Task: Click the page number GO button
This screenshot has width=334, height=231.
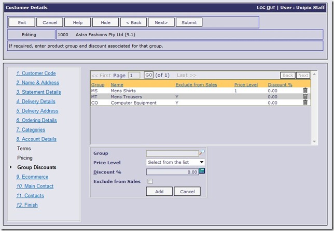Action: 148,75
